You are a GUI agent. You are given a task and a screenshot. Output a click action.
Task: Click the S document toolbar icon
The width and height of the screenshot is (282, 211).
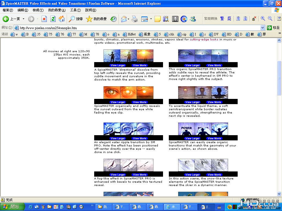[x=245, y=18]
